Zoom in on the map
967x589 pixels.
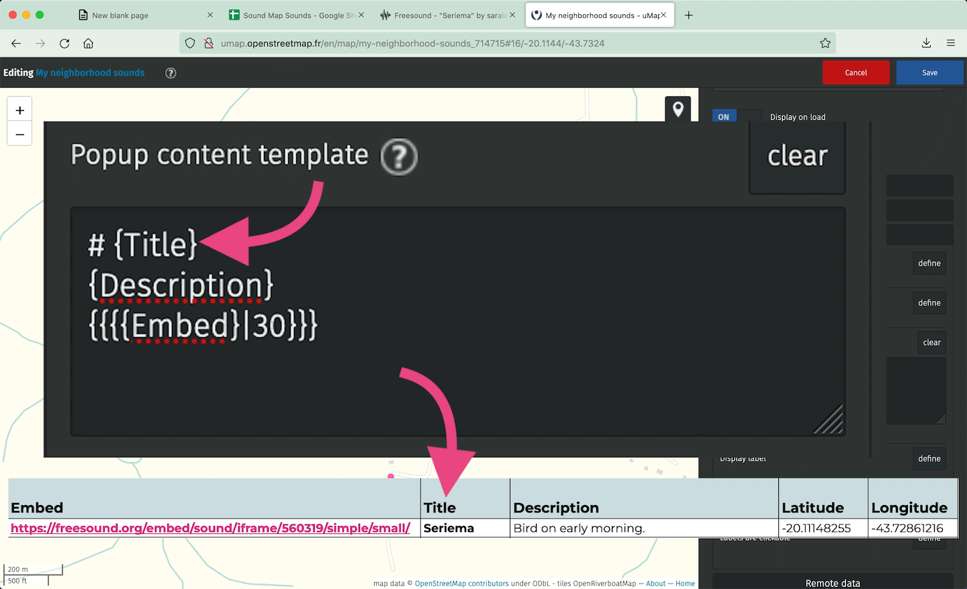tap(19, 110)
